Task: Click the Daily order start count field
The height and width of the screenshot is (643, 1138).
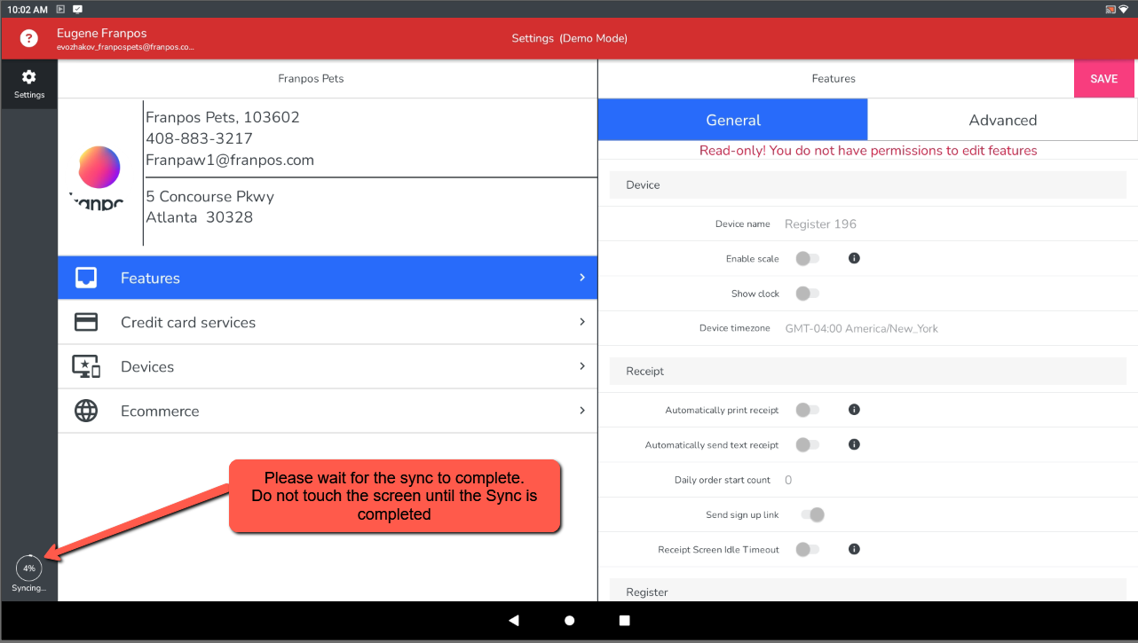Action: tap(788, 480)
